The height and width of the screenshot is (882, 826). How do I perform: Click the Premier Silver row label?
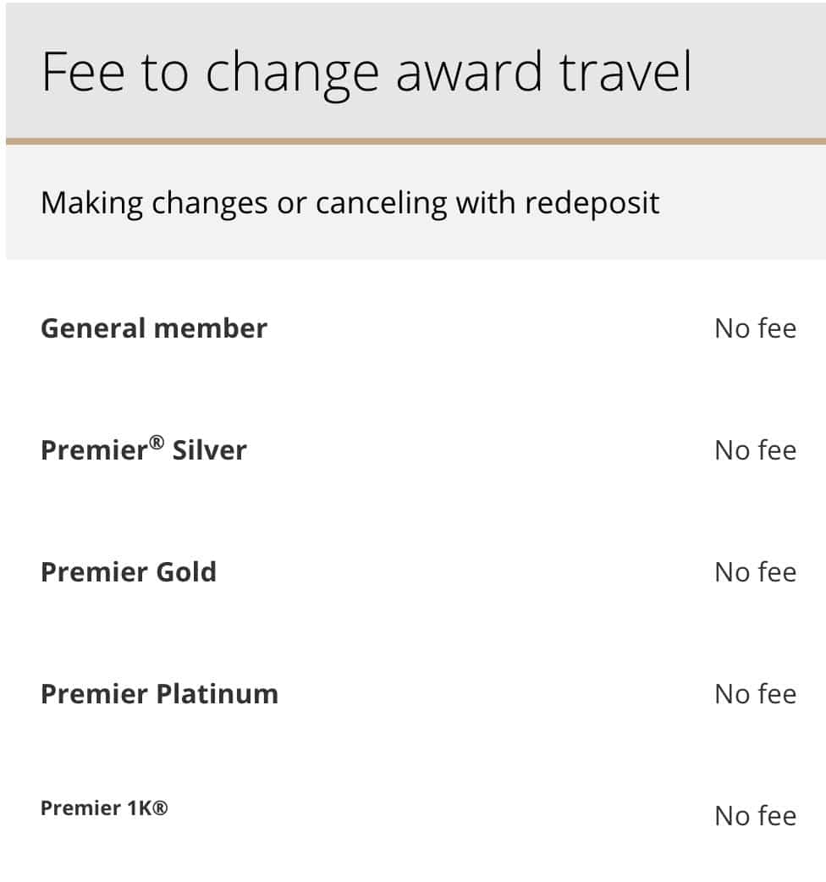[144, 449]
